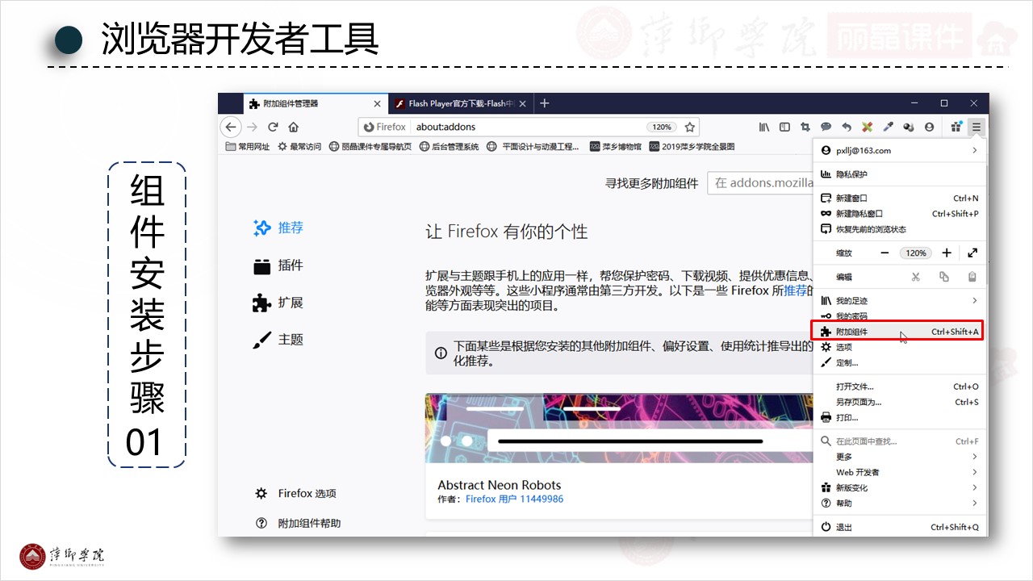Open the 萍乡博物馆 bookmark

[616, 147]
